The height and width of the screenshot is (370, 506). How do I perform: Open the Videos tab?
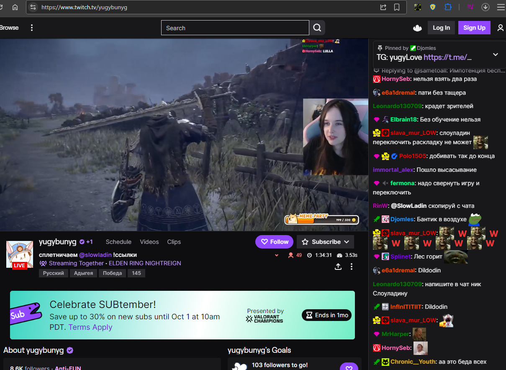coord(149,242)
